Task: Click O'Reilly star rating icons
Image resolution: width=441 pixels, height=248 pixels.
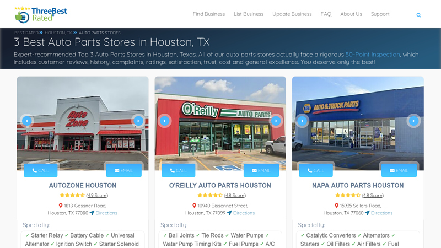Action: pyautogui.click(x=210, y=195)
